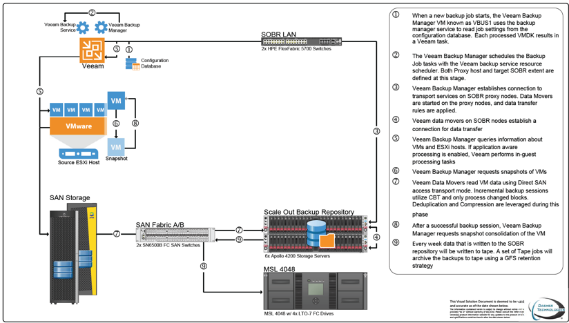569x323 pixels.
Task: Click the Dasher Technologies logo
Action: pyautogui.click(x=546, y=309)
